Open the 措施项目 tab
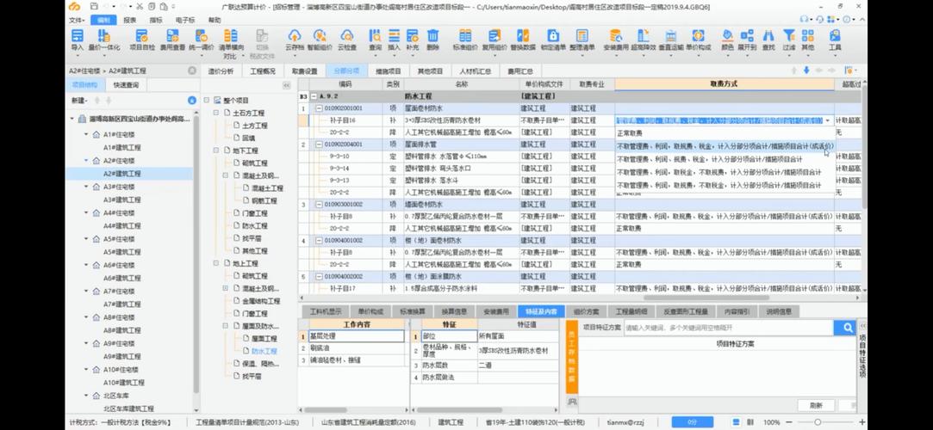 [x=389, y=71]
